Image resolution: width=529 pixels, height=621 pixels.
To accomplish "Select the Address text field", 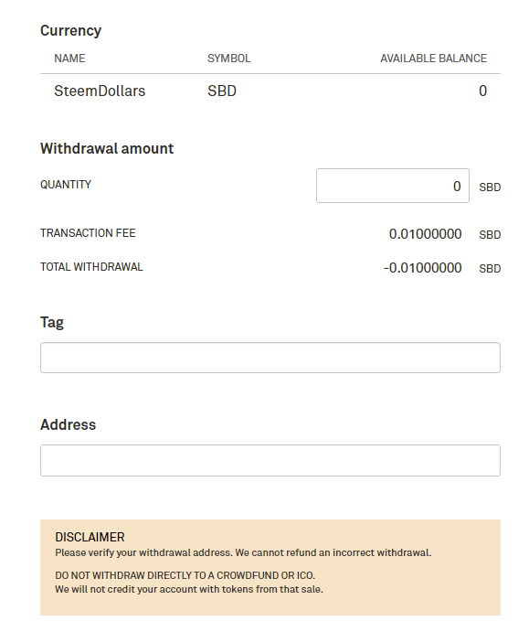I will tap(270, 460).
